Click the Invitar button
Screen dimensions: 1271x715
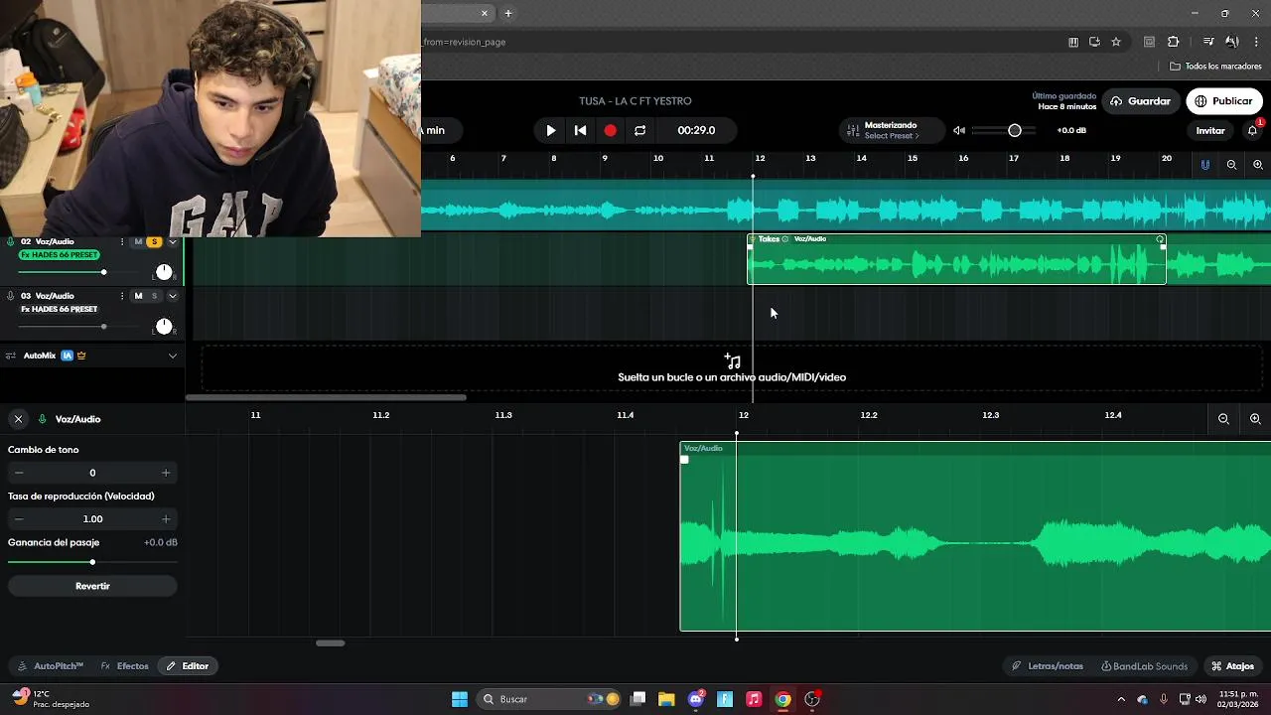pyautogui.click(x=1209, y=131)
